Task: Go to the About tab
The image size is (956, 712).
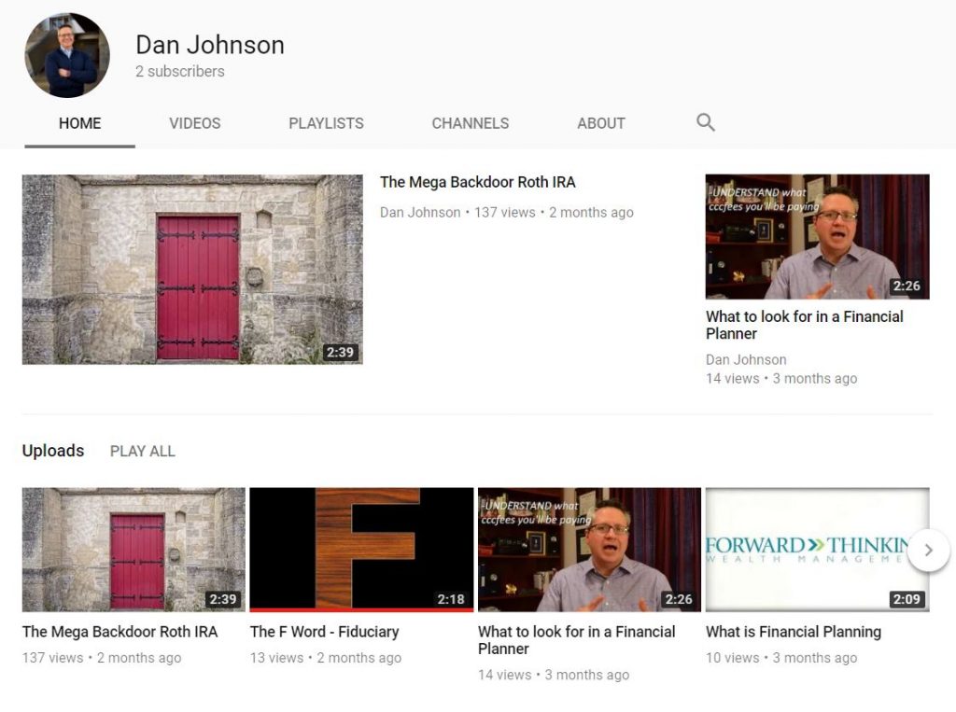Action: click(600, 123)
